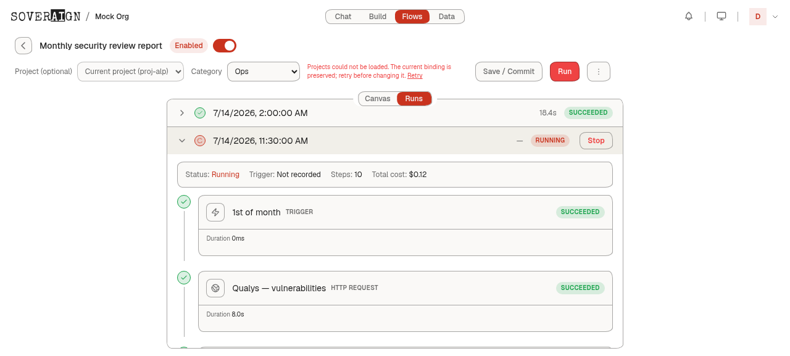Click the flow title Monthly security review report

tap(101, 46)
